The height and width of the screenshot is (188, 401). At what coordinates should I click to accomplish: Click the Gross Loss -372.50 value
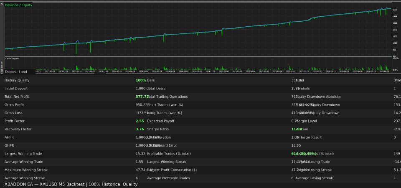coord(142,113)
